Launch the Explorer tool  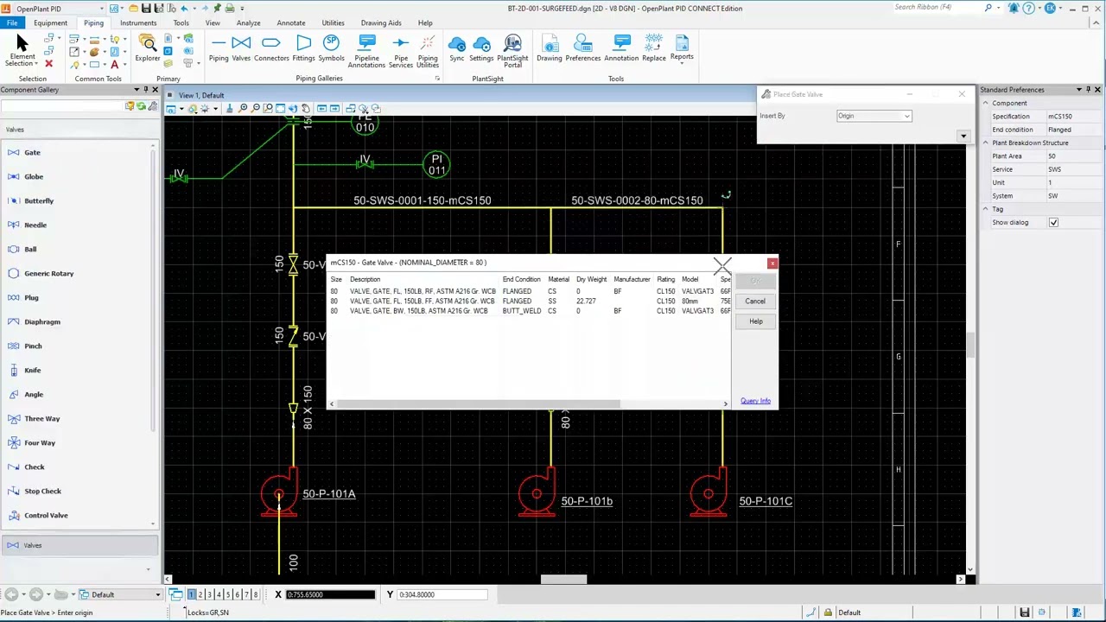coord(148,48)
